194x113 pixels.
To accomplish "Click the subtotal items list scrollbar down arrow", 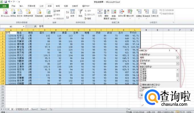I will [x=178, y=80].
